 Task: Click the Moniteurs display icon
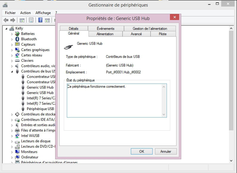coord(17,152)
